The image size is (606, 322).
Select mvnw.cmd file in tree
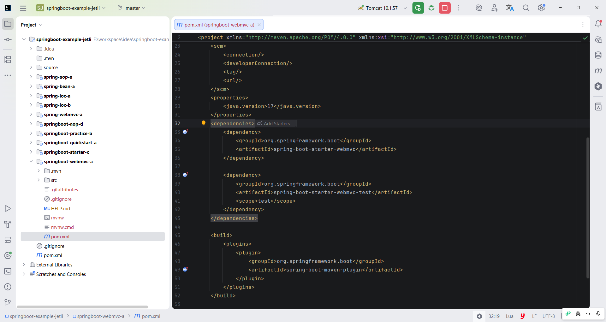62,227
